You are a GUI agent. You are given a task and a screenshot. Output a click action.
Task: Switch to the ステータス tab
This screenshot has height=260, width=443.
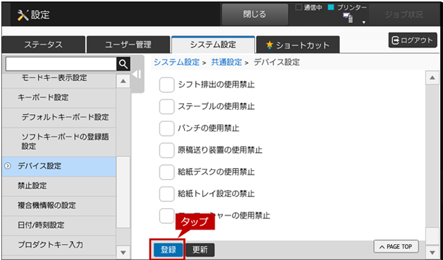43,45
